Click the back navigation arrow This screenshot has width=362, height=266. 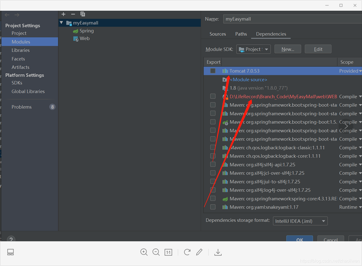coord(7,15)
